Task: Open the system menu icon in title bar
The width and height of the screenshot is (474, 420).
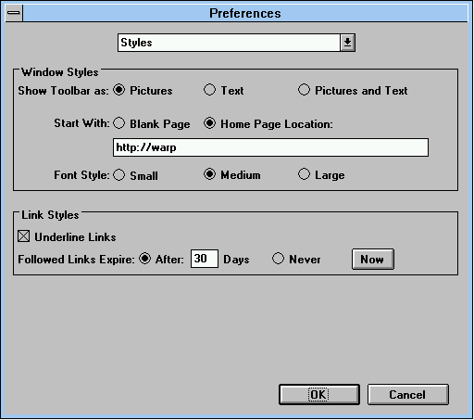Action: pyautogui.click(x=14, y=13)
